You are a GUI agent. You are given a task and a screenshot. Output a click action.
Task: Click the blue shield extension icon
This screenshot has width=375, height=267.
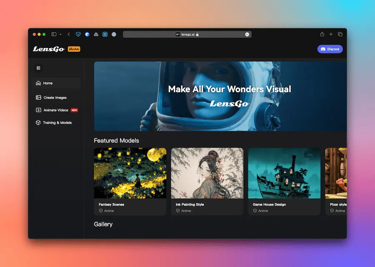78,34
